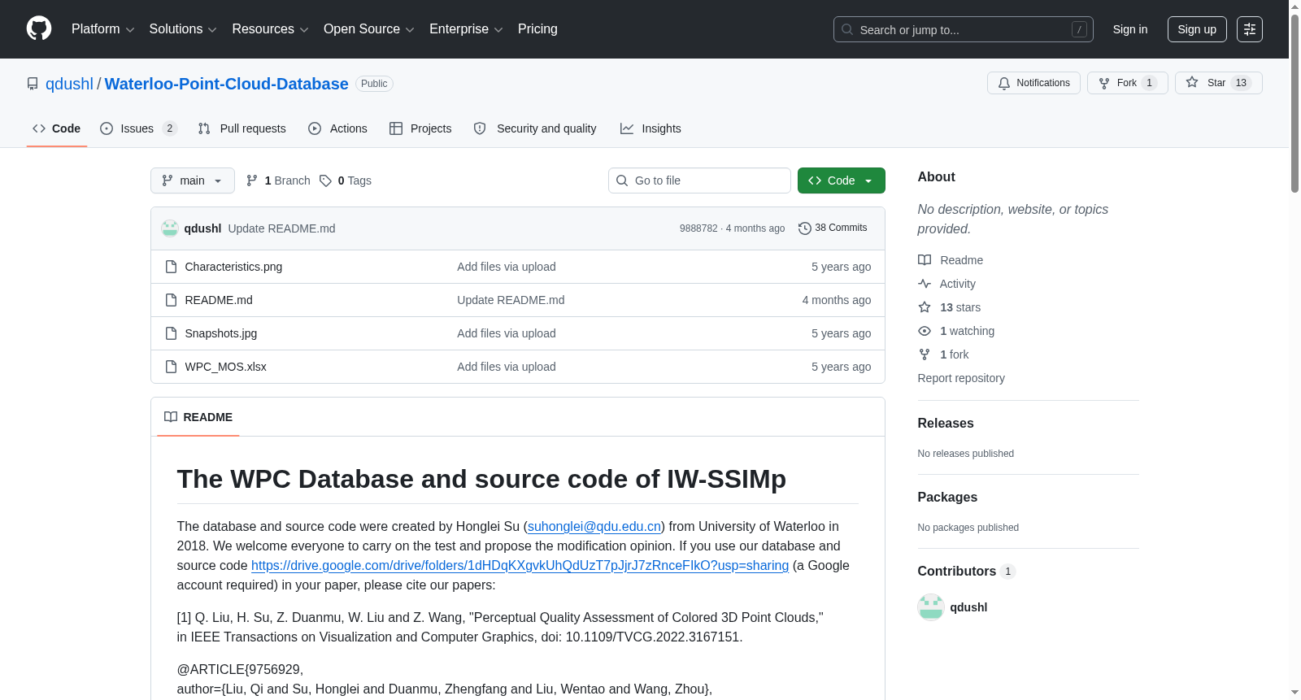Image resolution: width=1301 pixels, height=700 pixels.
Task: Expand the Open Source menu
Action: tap(369, 29)
